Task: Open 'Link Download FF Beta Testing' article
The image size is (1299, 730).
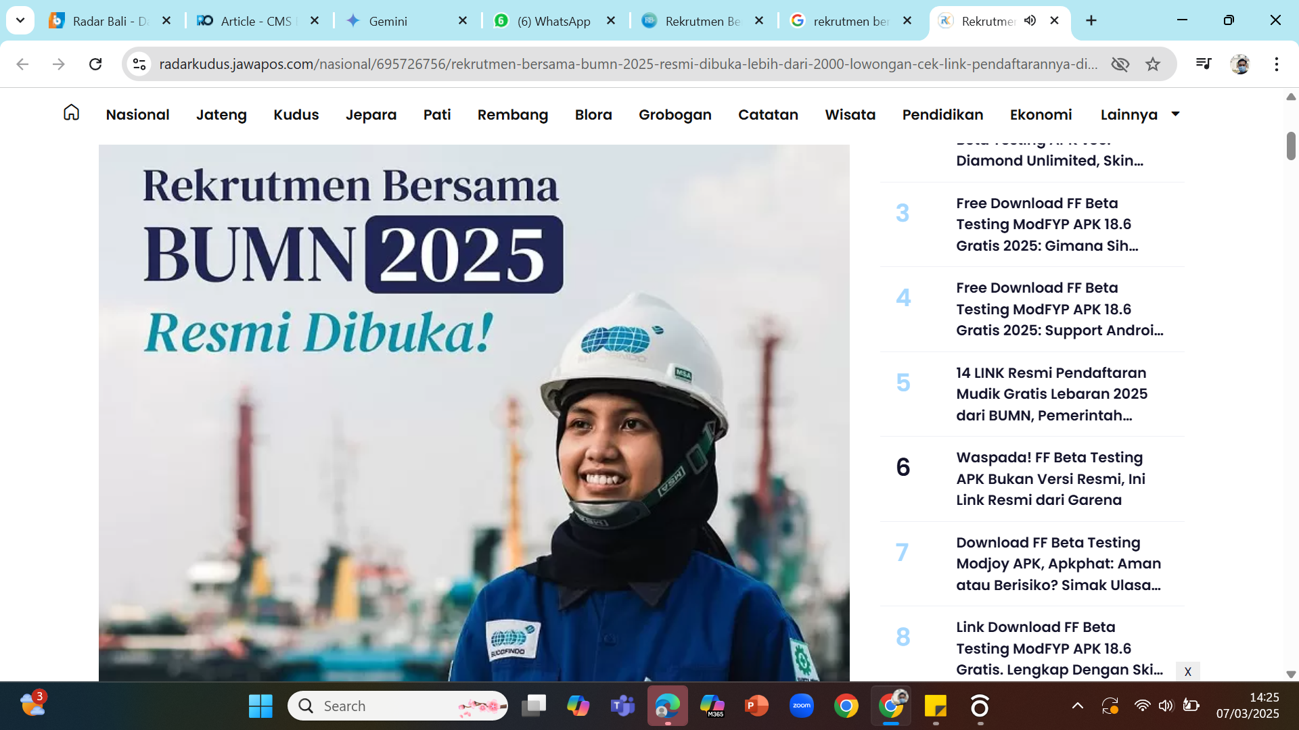Action: pos(1059,648)
